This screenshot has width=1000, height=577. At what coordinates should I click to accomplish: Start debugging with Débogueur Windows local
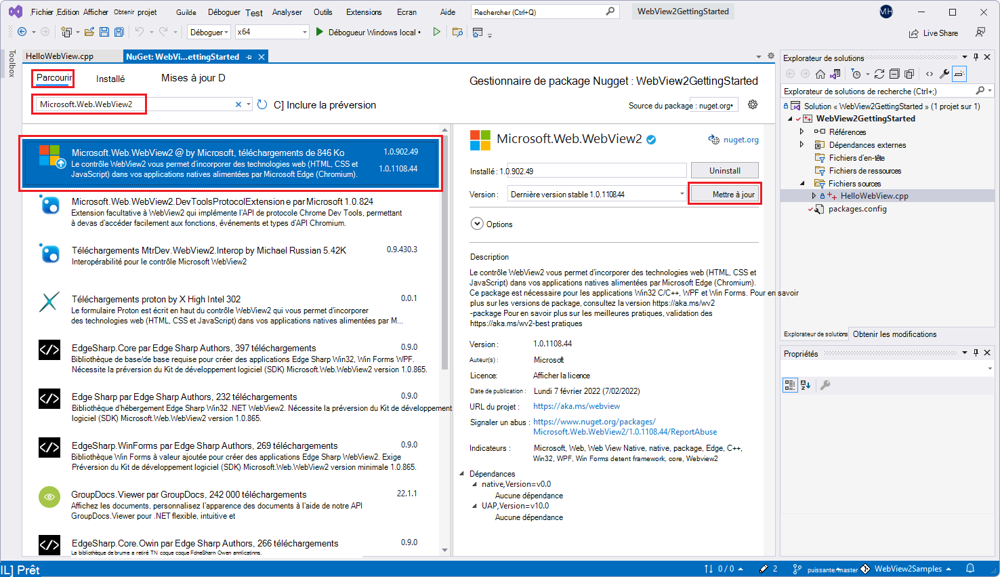369,31
